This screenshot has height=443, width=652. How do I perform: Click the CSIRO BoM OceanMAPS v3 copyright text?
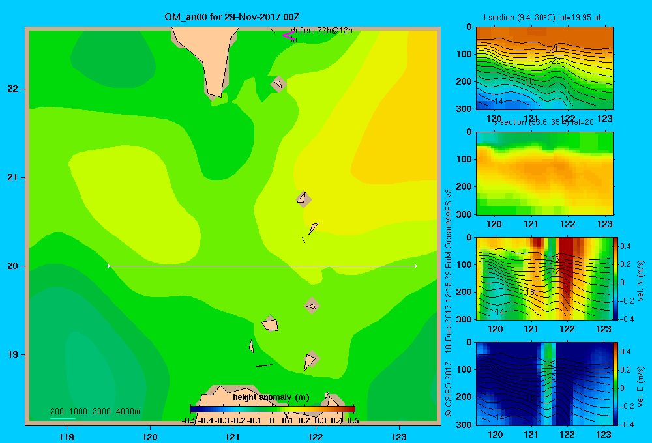(449, 302)
